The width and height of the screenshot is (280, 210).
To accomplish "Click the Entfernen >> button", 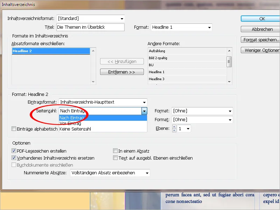I will [122, 72].
